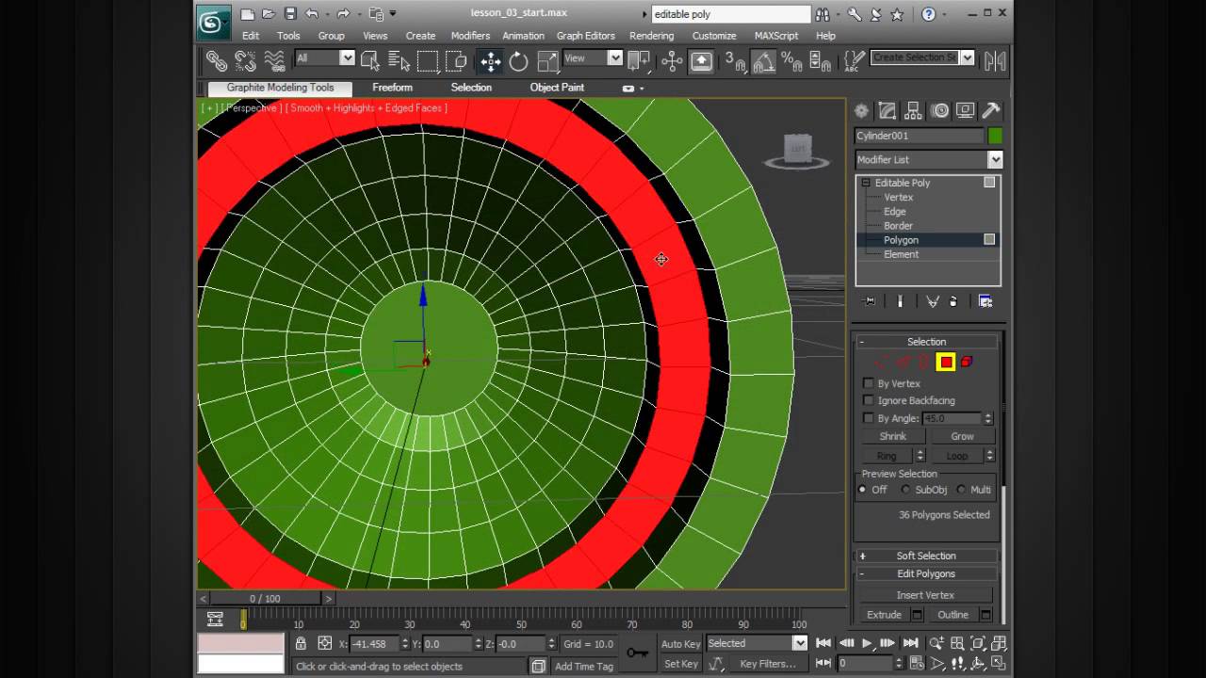Image resolution: width=1206 pixels, height=678 pixels.
Task: Enable the By Angle checkbox
Action: tap(869, 418)
